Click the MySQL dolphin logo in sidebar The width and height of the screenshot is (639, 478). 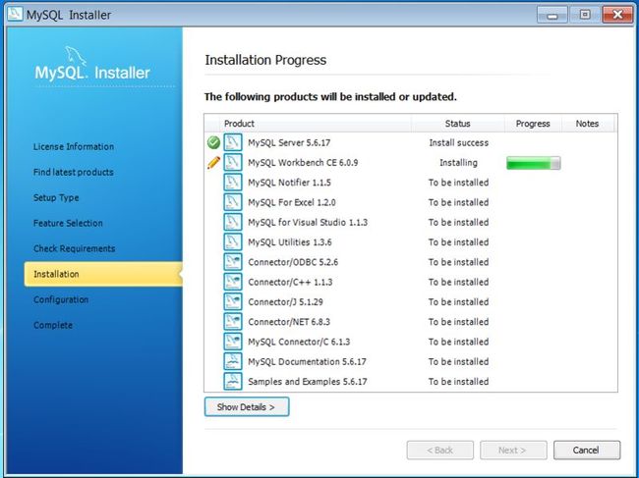76,56
